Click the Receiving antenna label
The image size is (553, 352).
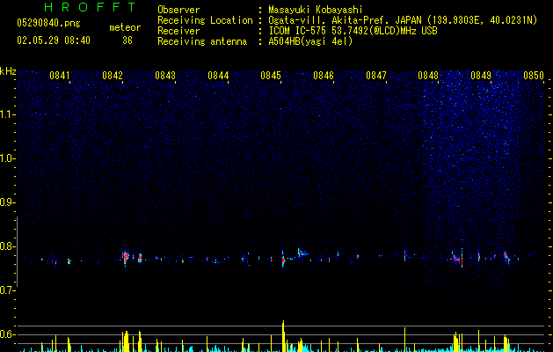tap(202, 41)
